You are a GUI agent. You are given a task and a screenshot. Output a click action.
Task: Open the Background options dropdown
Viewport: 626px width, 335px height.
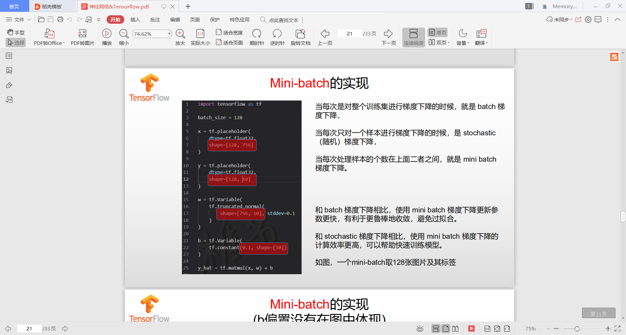click(x=463, y=37)
